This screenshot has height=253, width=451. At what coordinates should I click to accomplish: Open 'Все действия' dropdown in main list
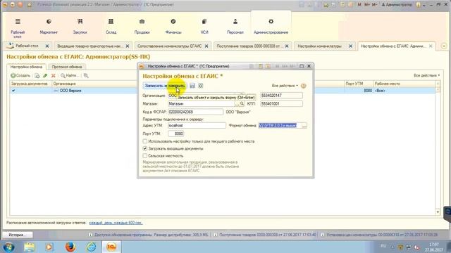pyautogui.click(x=426, y=75)
